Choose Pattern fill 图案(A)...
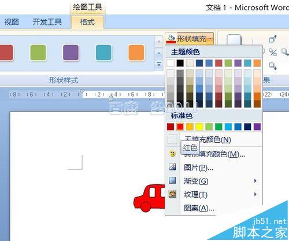The height and width of the screenshot is (241, 289). [214, 208]
